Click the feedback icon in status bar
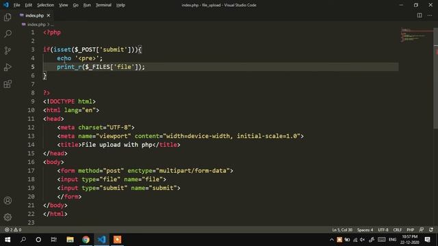The height and width of the screenshot is (246, 438). (422, 230)
